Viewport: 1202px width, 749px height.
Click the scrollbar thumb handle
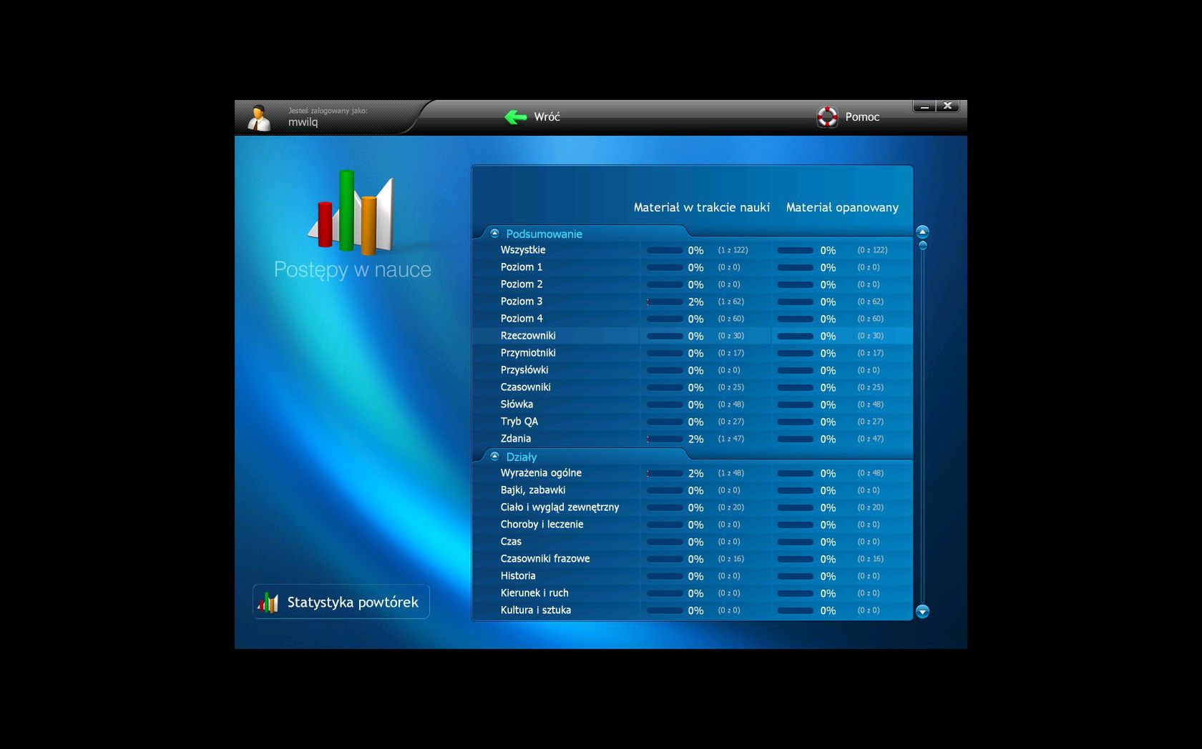click(x=922, y=245)
